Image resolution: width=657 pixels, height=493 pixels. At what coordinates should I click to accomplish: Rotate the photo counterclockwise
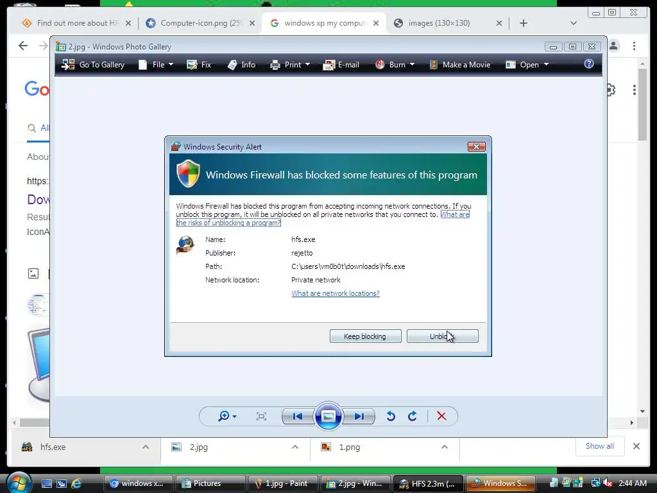[391, 416]
